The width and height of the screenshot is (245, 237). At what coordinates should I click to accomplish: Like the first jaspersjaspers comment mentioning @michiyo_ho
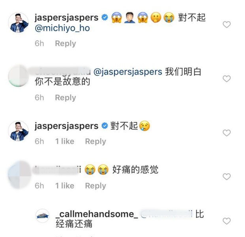pos(226,24)
